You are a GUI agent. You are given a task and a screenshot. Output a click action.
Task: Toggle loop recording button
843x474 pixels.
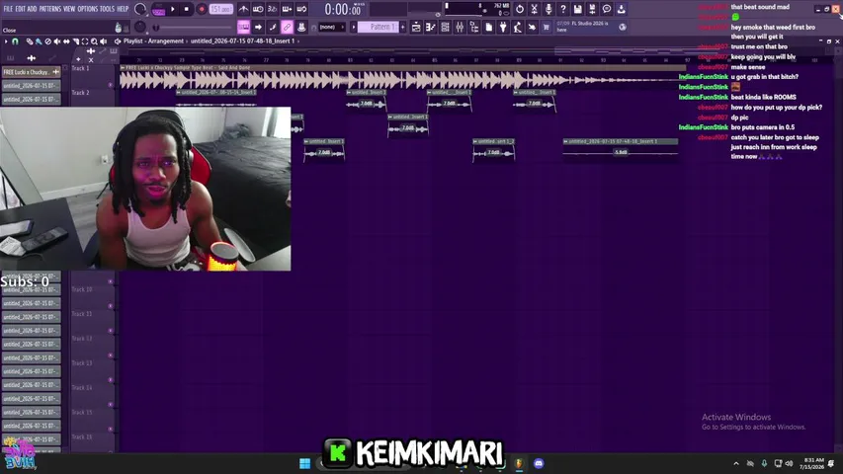pos(301,9)
